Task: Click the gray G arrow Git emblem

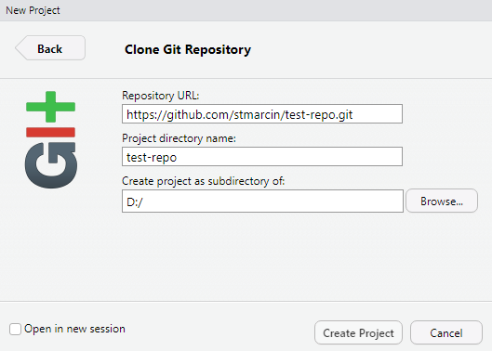Action: click(51, 165)
